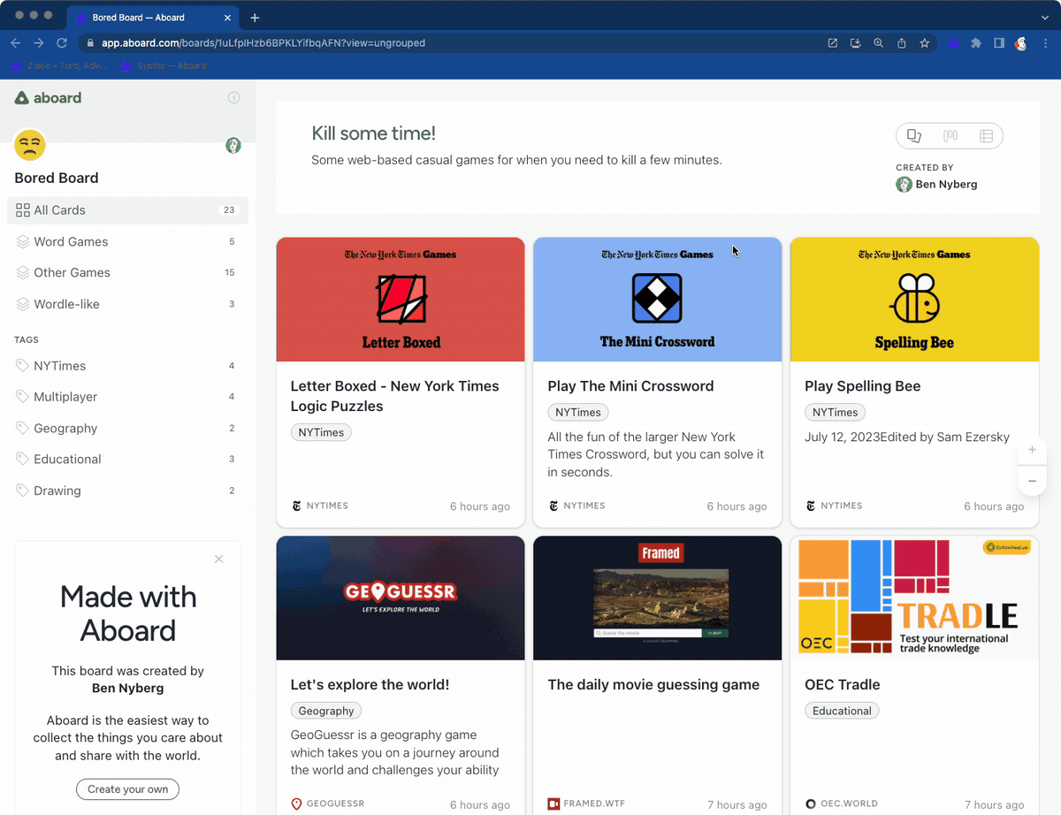Filter by the Geography tag in sidebar

(65, 428)
